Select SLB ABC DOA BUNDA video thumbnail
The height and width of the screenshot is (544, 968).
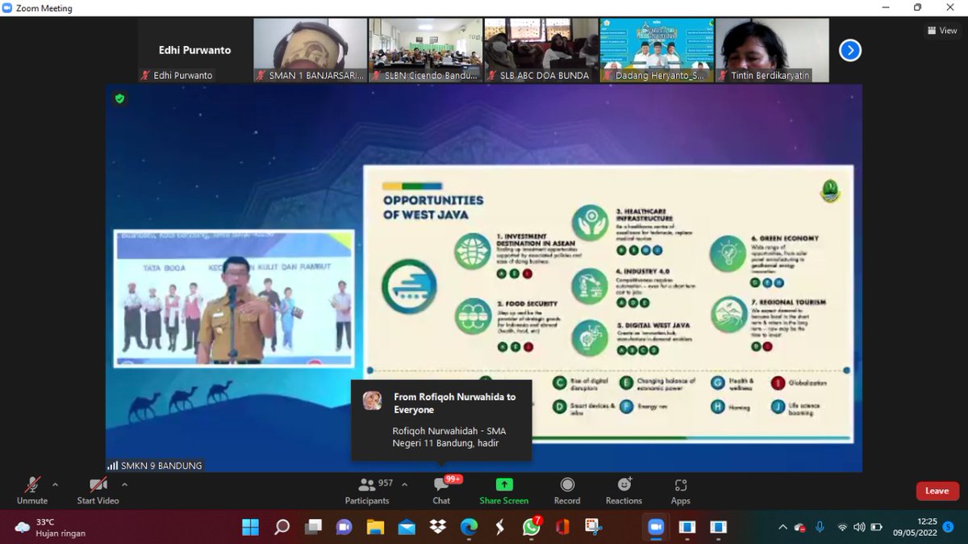point(541,50)
